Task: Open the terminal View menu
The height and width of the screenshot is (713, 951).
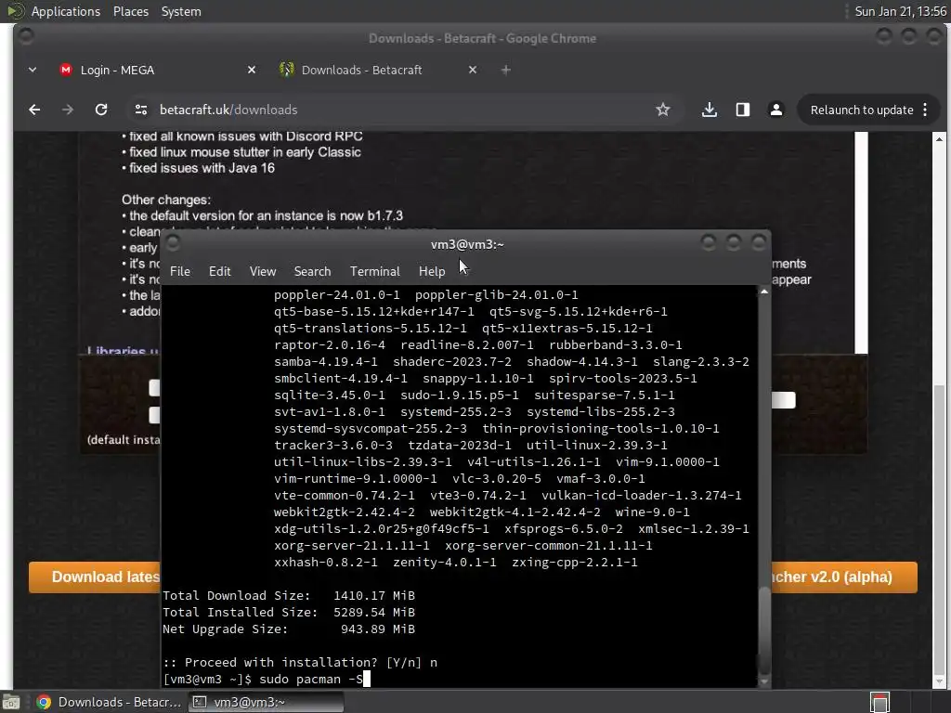Action: point(263,271)
